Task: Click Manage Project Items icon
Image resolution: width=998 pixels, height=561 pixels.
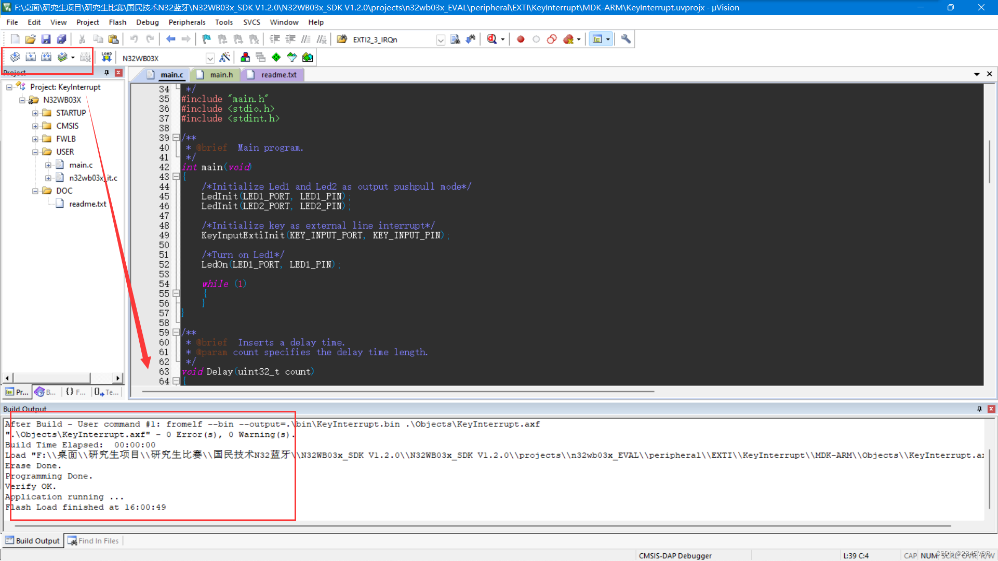Action: coord(245,57)
